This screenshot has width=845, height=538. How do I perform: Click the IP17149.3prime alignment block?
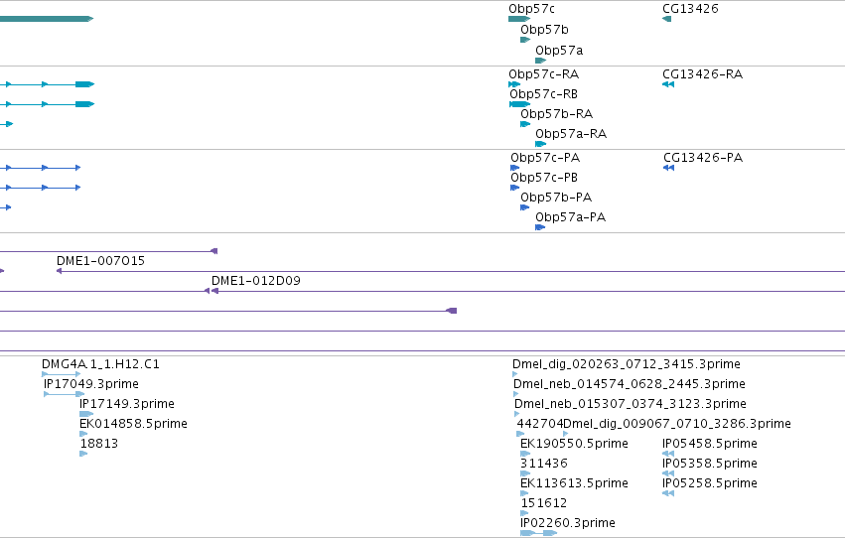pos(86,414)
